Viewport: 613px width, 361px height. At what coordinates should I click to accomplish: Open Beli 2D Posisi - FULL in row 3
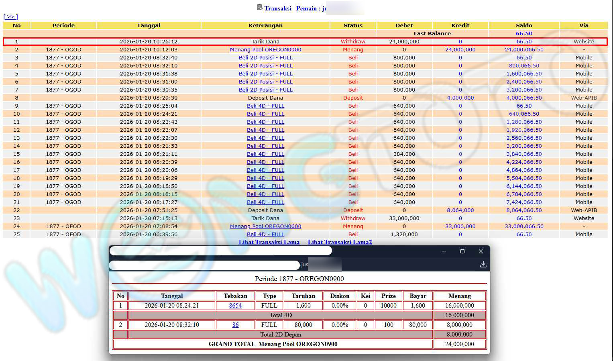[265, 58]
